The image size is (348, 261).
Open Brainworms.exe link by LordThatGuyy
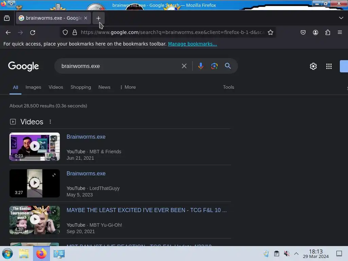tap(86, 173)
